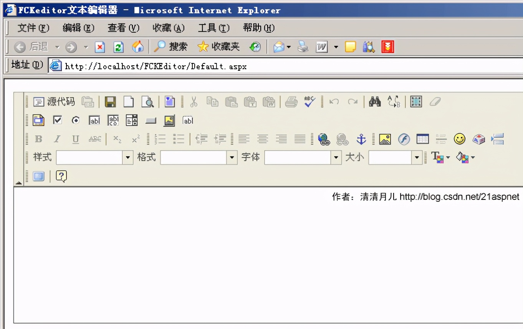Image resolution: width=523 pixels, height=329 pixels.
Task: Click the editor Print icon
Action: tap(291, 102)
